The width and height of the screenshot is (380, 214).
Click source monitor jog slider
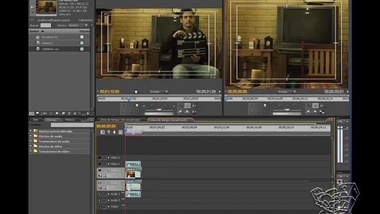[159, 114]
